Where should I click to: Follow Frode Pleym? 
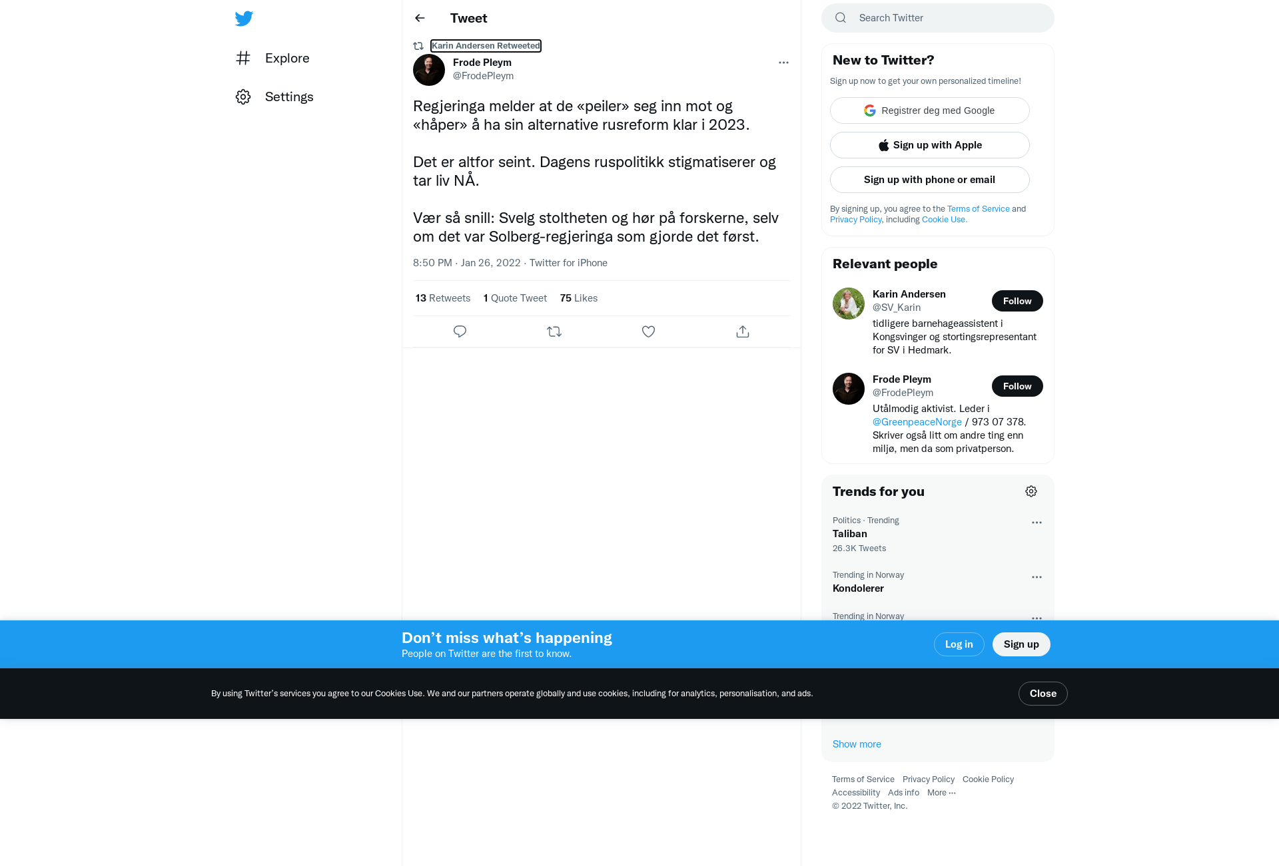pos(1017,386)
